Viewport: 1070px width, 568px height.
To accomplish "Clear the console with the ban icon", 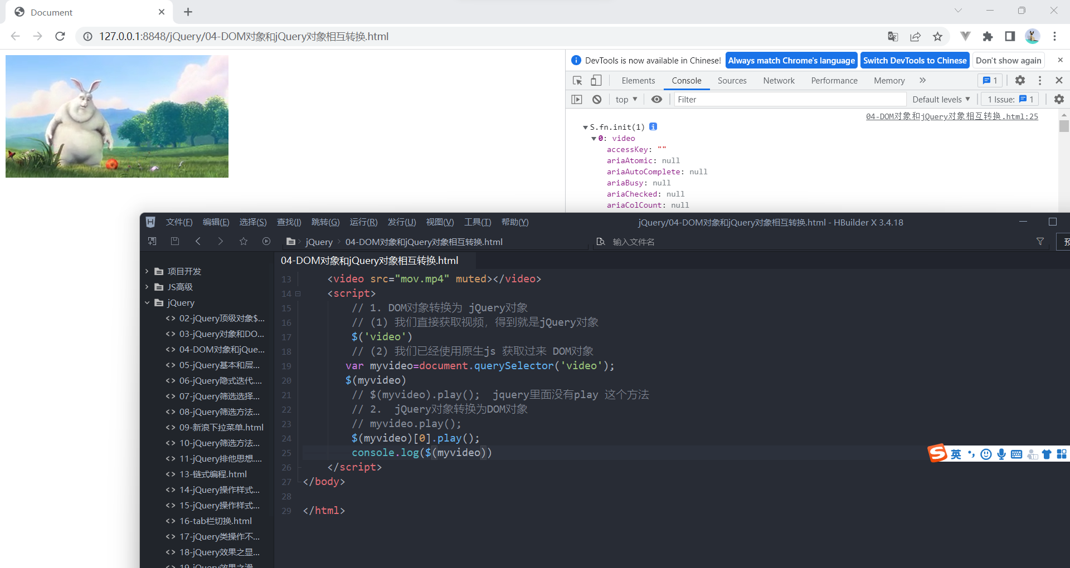I will point(597,99).
